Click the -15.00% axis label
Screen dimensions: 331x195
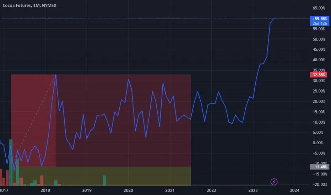click(320, 174)
